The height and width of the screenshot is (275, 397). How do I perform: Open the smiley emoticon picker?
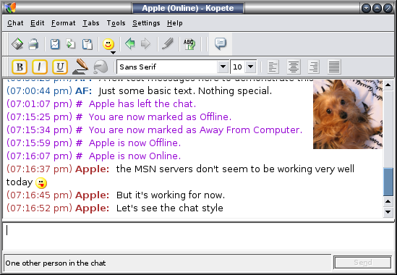click(x=108, y=44)
